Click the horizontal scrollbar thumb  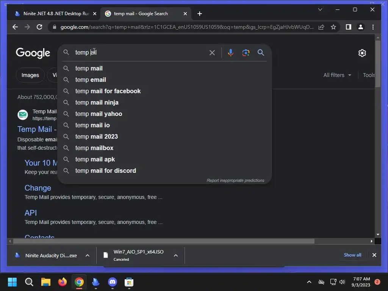pyautogui.click(x=164, y=241)
